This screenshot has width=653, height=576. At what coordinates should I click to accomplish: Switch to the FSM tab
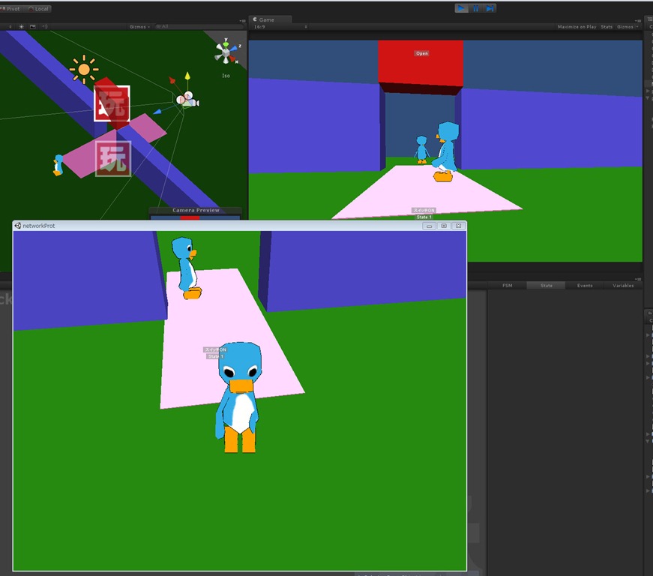coord(508,286)
